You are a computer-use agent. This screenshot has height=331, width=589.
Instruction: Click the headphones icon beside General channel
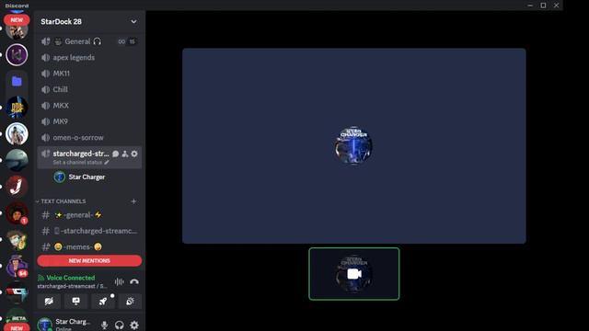click(x=98, y=41)
